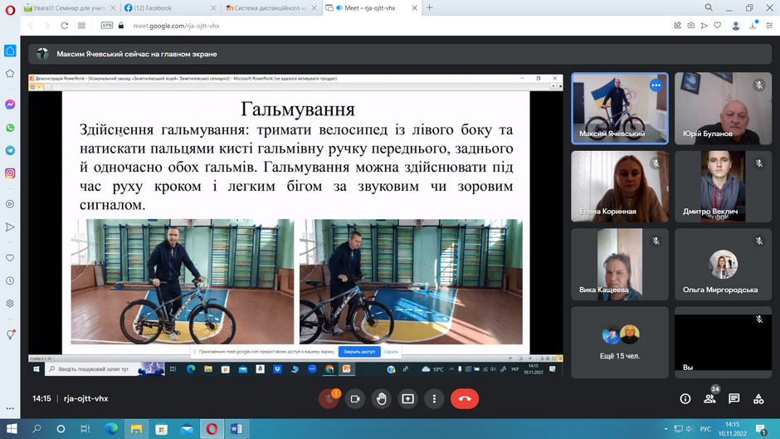Open Instagram in Opera sidebar
Screen dimensions: 780x439
(10, 173)
